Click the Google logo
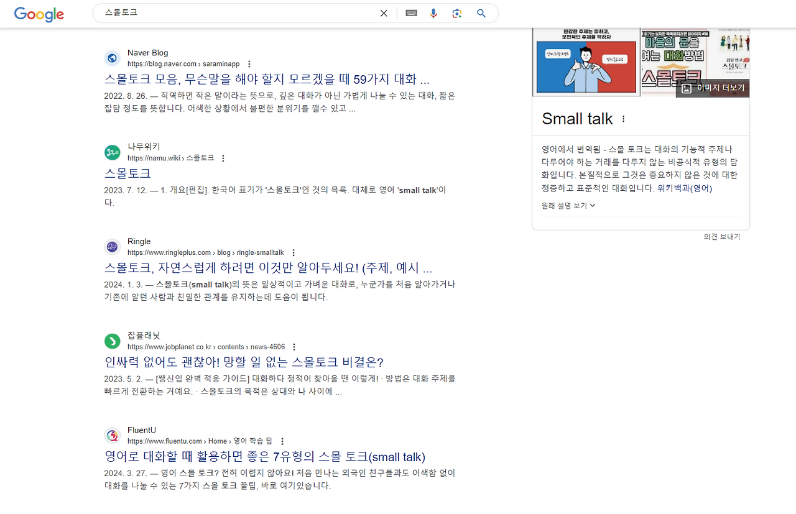 39,14
